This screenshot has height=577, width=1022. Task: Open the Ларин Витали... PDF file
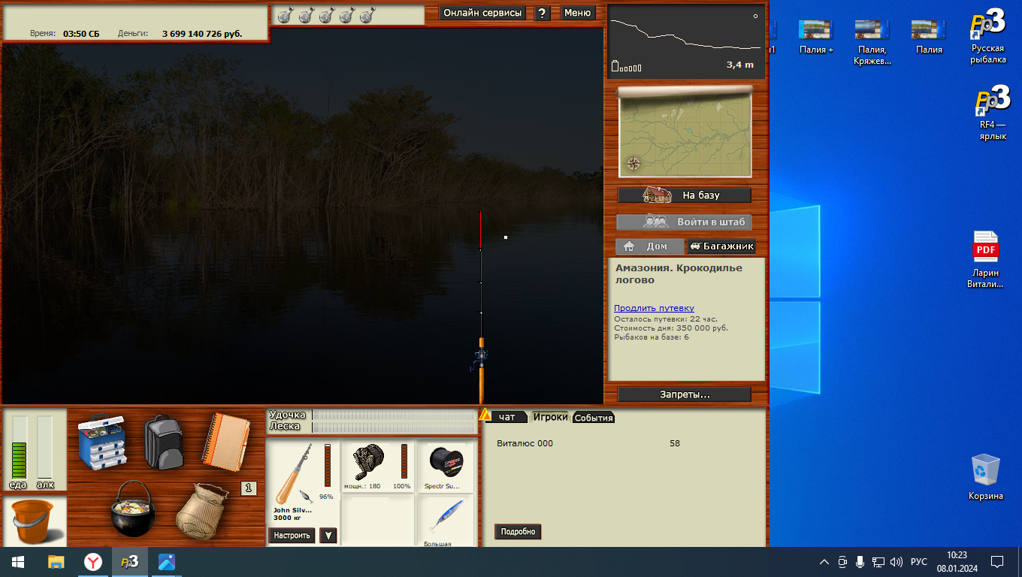(985, 259)
